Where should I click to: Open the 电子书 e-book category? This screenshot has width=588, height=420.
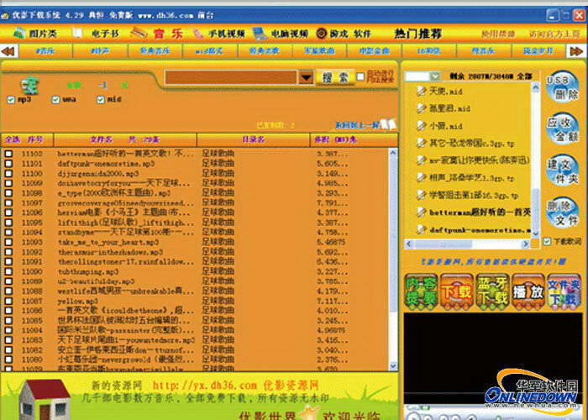tap(97, 34)
